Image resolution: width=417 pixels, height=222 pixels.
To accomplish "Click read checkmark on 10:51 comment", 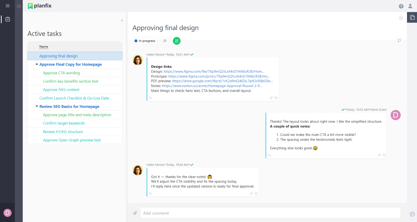I will point(192,54).
